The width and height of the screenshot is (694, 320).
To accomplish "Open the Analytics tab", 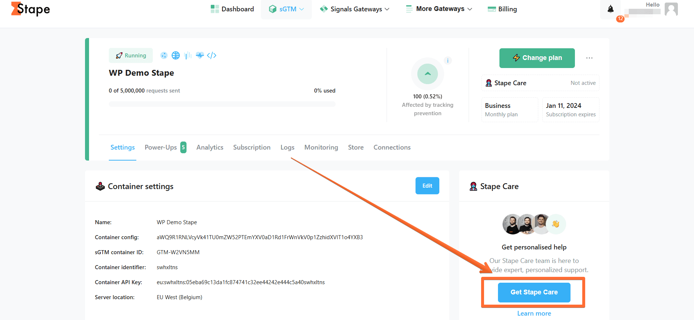I will click(x=210, y=147).
